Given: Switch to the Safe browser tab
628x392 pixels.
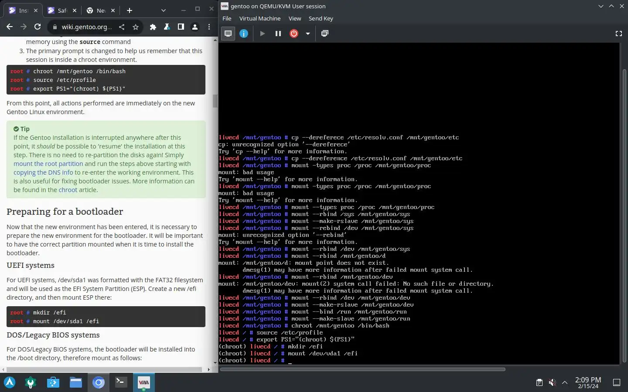Looking at the screenshot, I should coord(61,10).
